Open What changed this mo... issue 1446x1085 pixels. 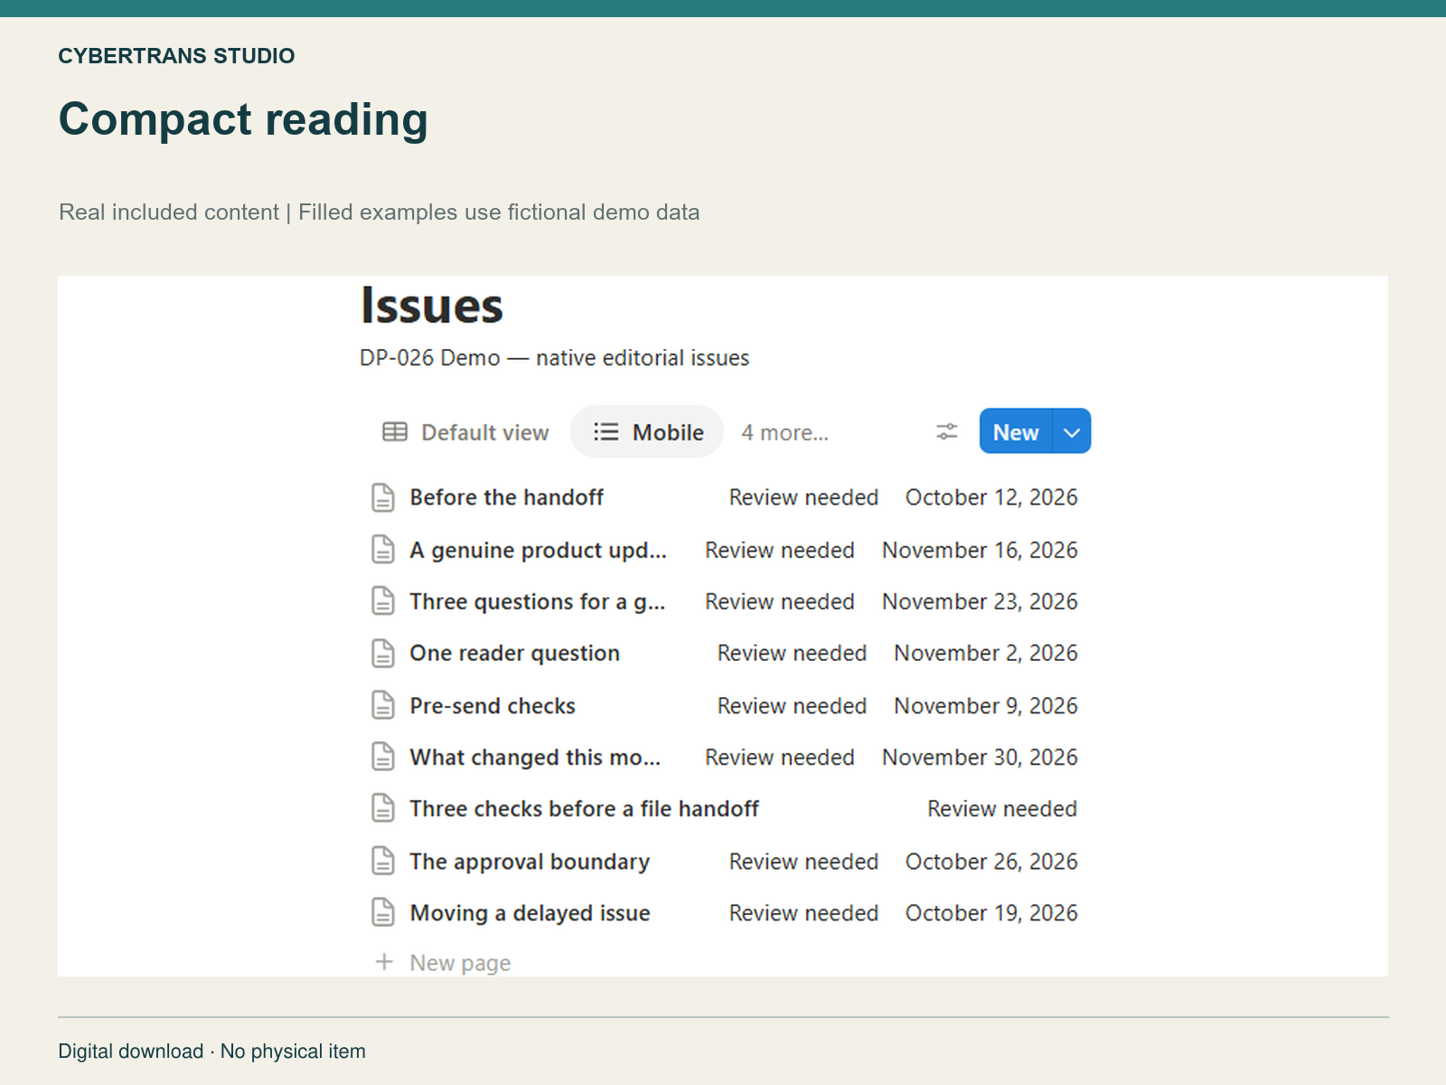[x=535, y=757]
